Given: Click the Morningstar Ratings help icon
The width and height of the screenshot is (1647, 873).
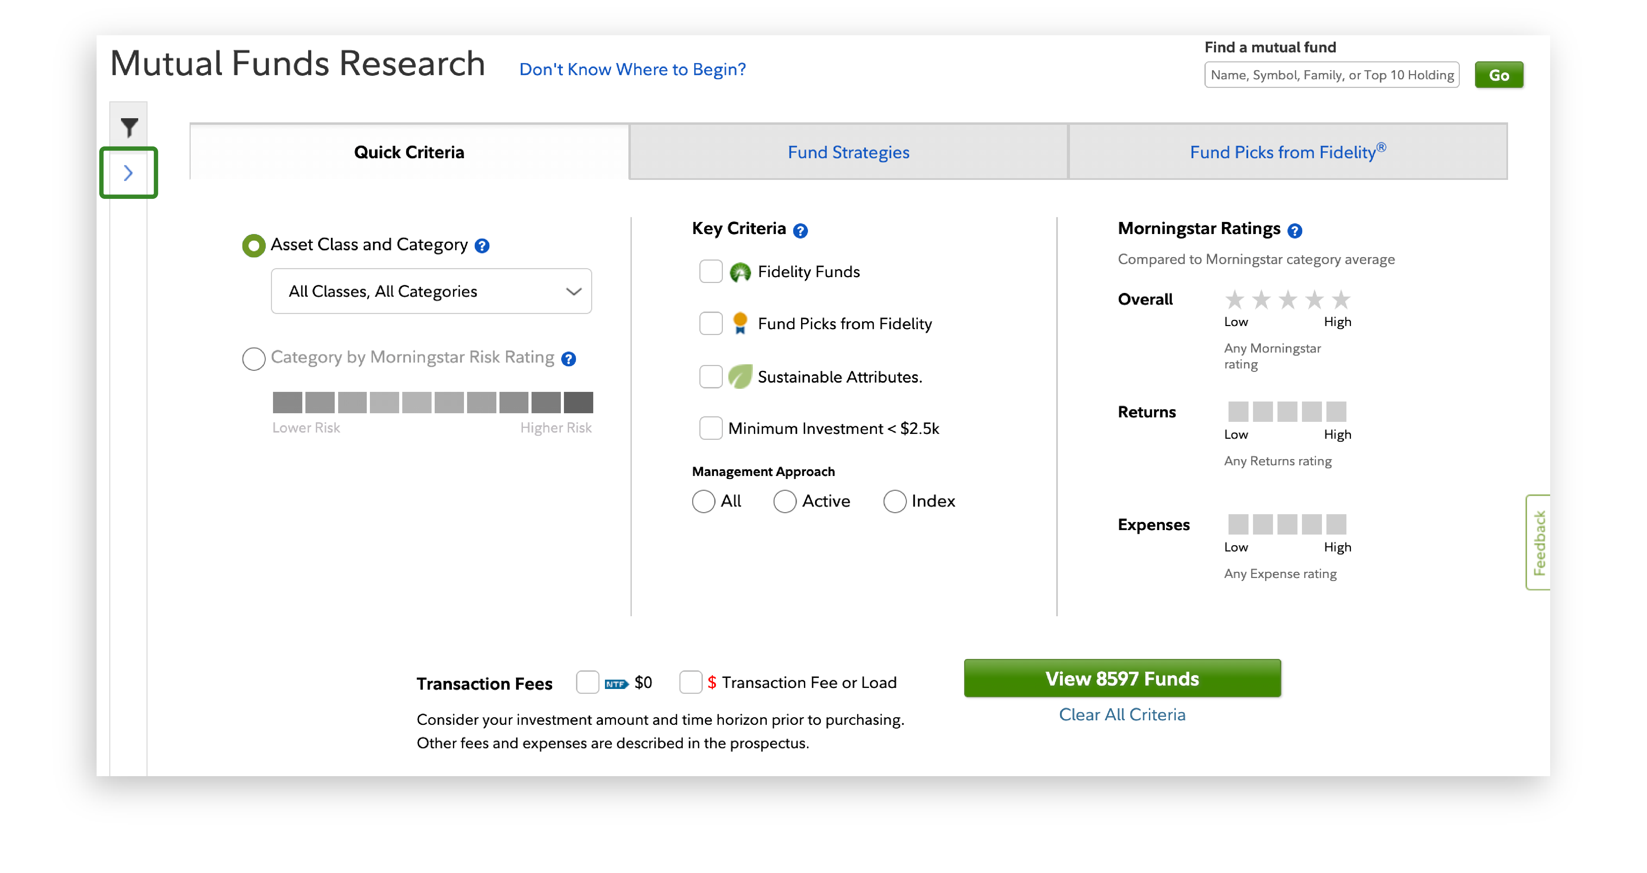Looking at the screenshot, I should [1294, 230].
